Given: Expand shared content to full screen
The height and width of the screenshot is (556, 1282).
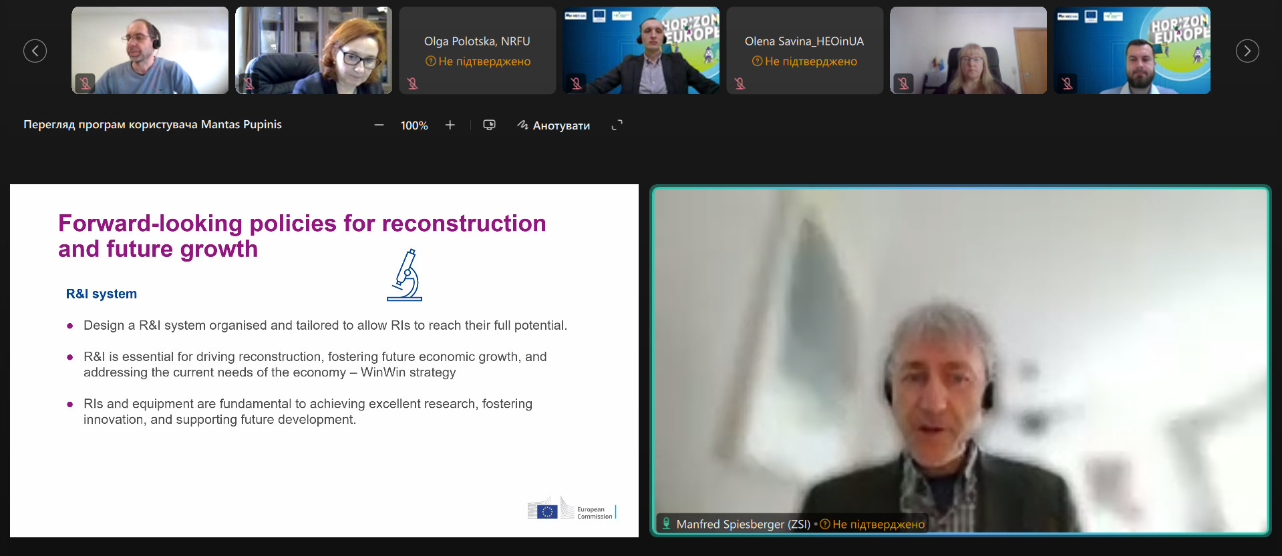Looking at the screenshot, I should [617, 125].
